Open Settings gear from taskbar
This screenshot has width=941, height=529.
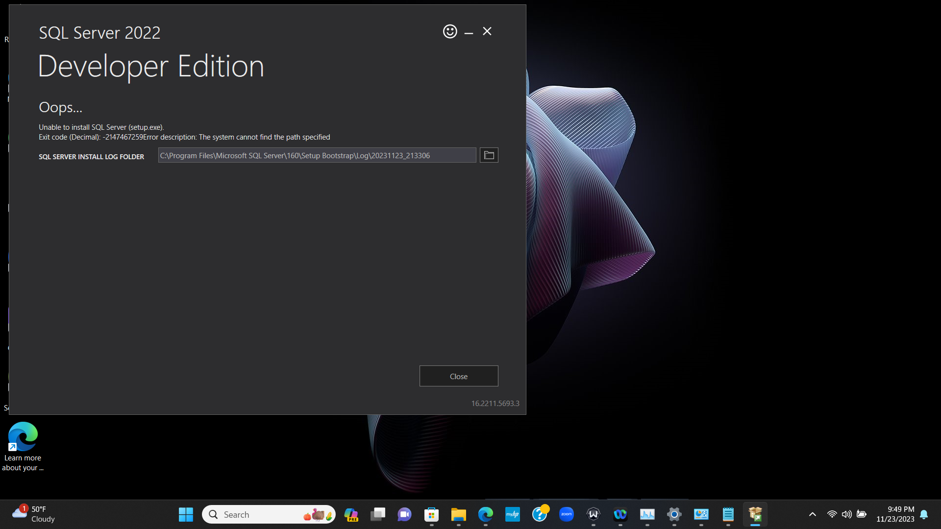(674, 514)
